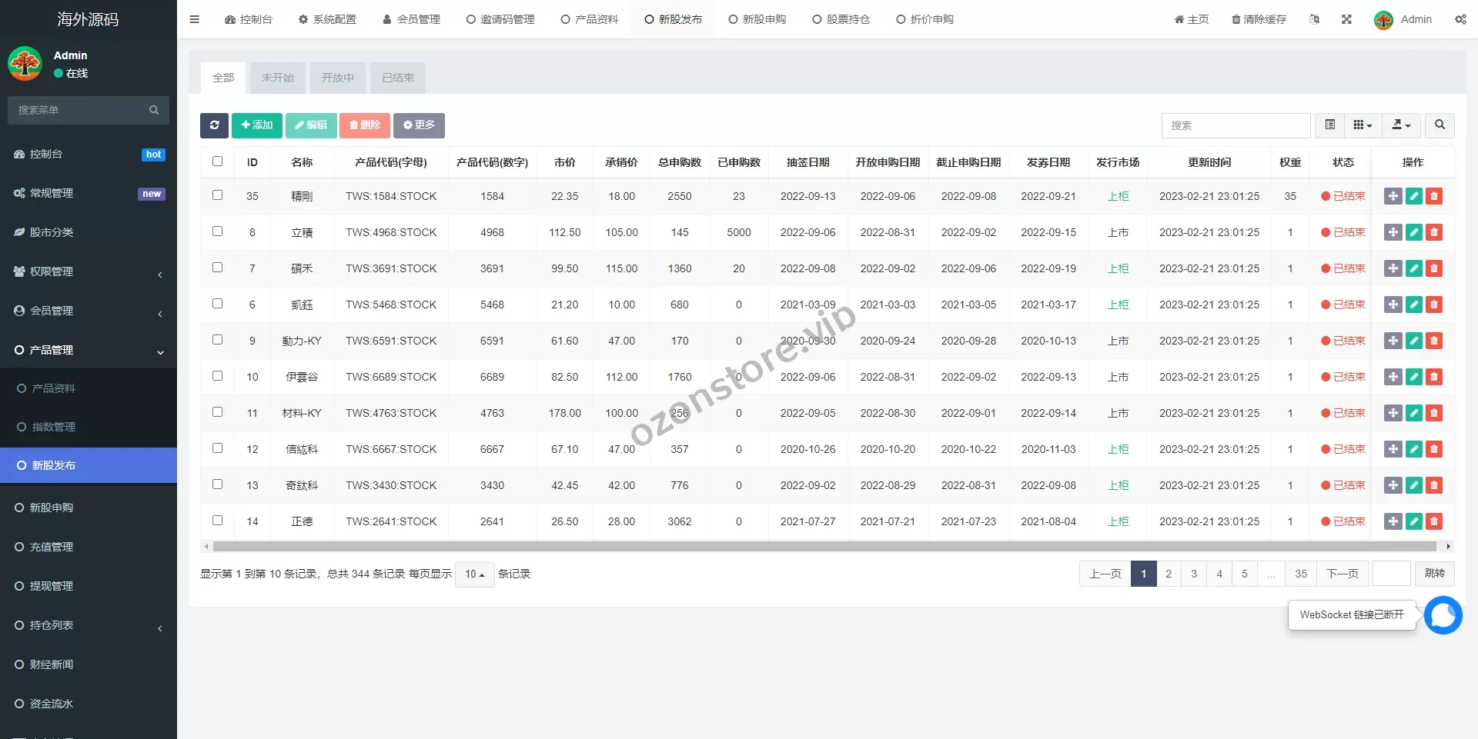The height and width of the screenshot is (739, 1478).
Task: Check the select-all header checkbox
Action: click(217, 161)
